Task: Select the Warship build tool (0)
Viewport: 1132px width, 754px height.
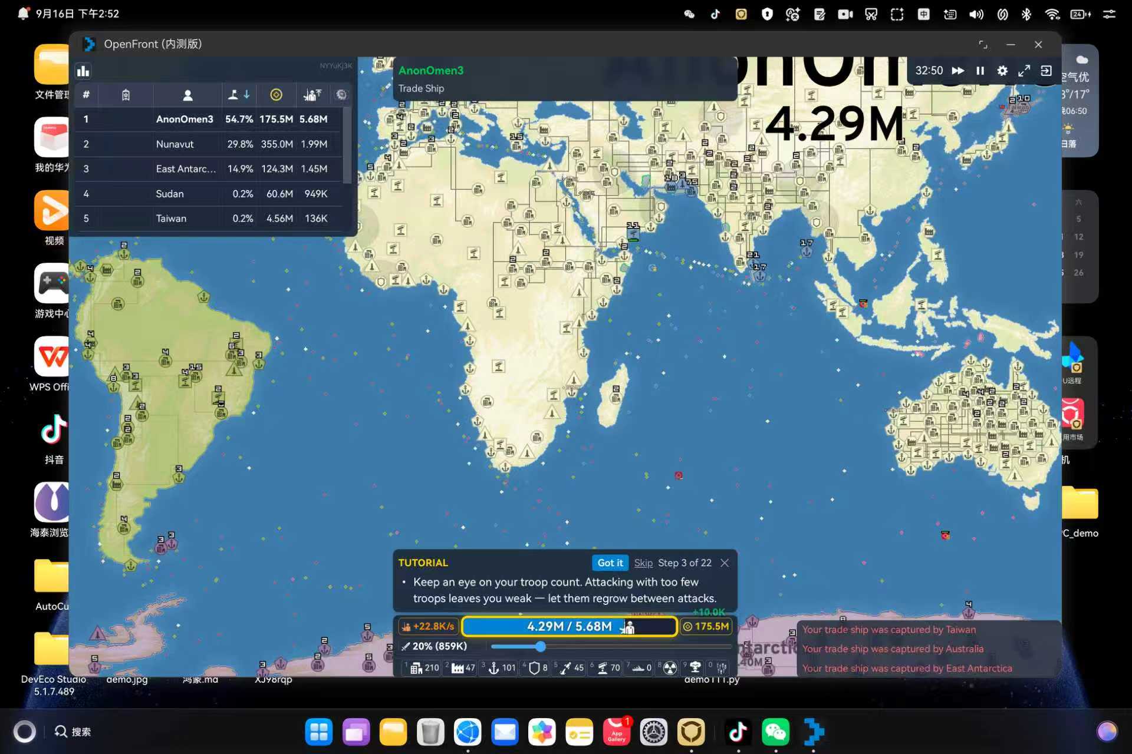Action: click(x=640, y=668)
